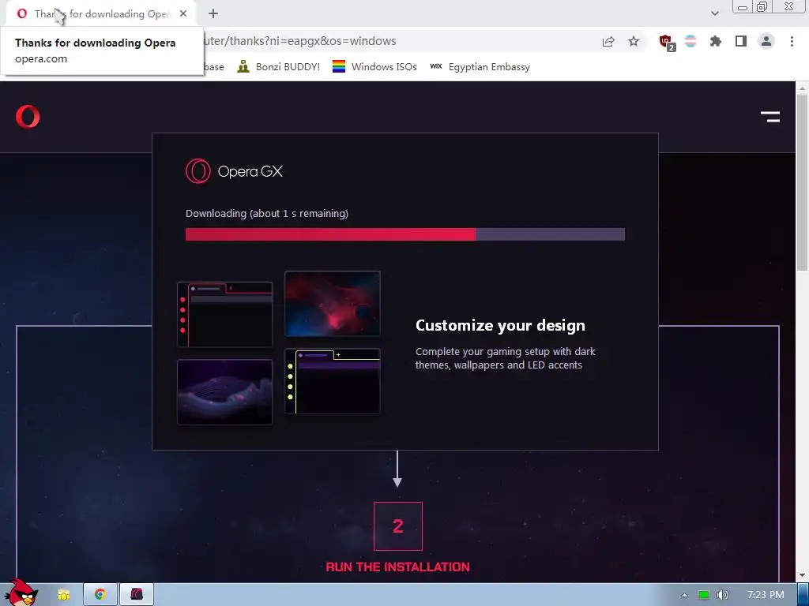Open Chrome's three-dot menu
Image resolution: width=809 pixels, height=606 pixels.
click(792, 41)
